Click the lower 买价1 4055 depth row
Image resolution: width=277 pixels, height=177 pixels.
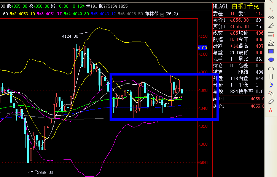click(x=239, y=106)
